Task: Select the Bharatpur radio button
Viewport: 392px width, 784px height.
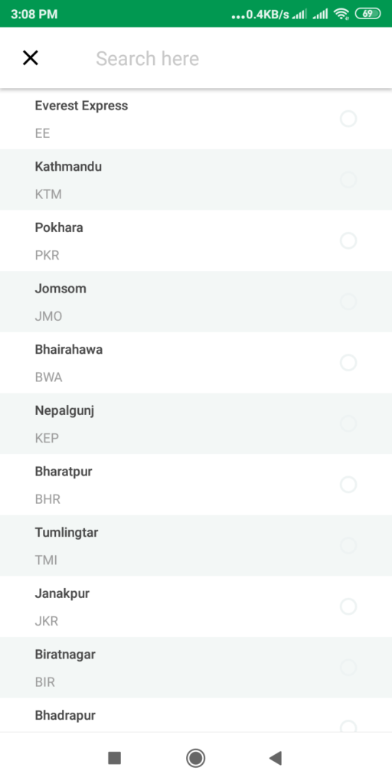Action: (348, 485)
